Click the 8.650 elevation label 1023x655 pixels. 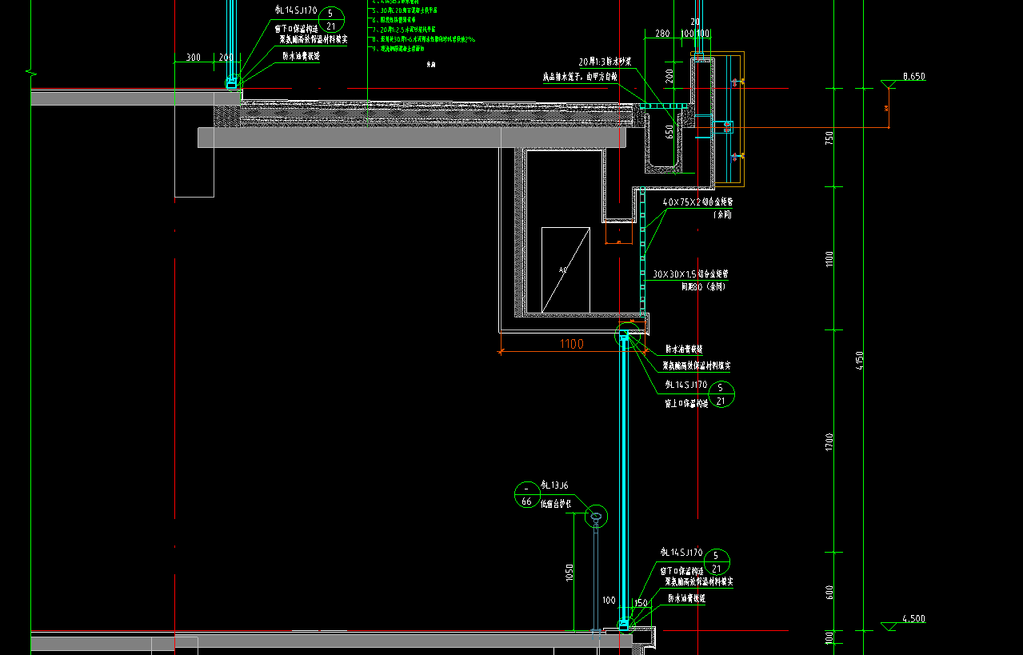913,77
